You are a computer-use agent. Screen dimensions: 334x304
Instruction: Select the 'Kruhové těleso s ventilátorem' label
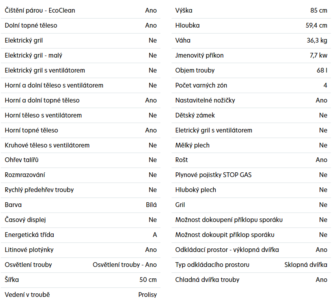[47, 145]
